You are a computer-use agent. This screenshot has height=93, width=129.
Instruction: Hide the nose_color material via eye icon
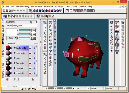[x=14, y=53]
